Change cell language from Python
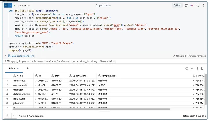The height and width of the screenshot is (121, 209). (x=177, y=5)
